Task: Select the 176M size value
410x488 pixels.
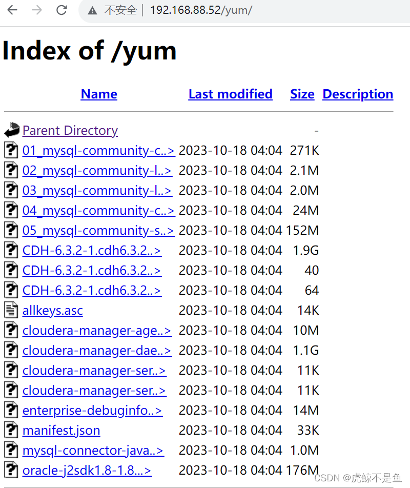Action: (x=302, y=470)
